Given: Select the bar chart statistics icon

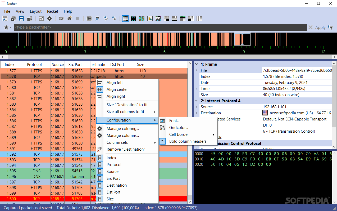Looking at the screenshot, I should 150,19.
